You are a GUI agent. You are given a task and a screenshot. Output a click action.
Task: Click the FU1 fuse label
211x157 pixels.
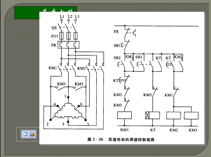(x=55, y=36)
